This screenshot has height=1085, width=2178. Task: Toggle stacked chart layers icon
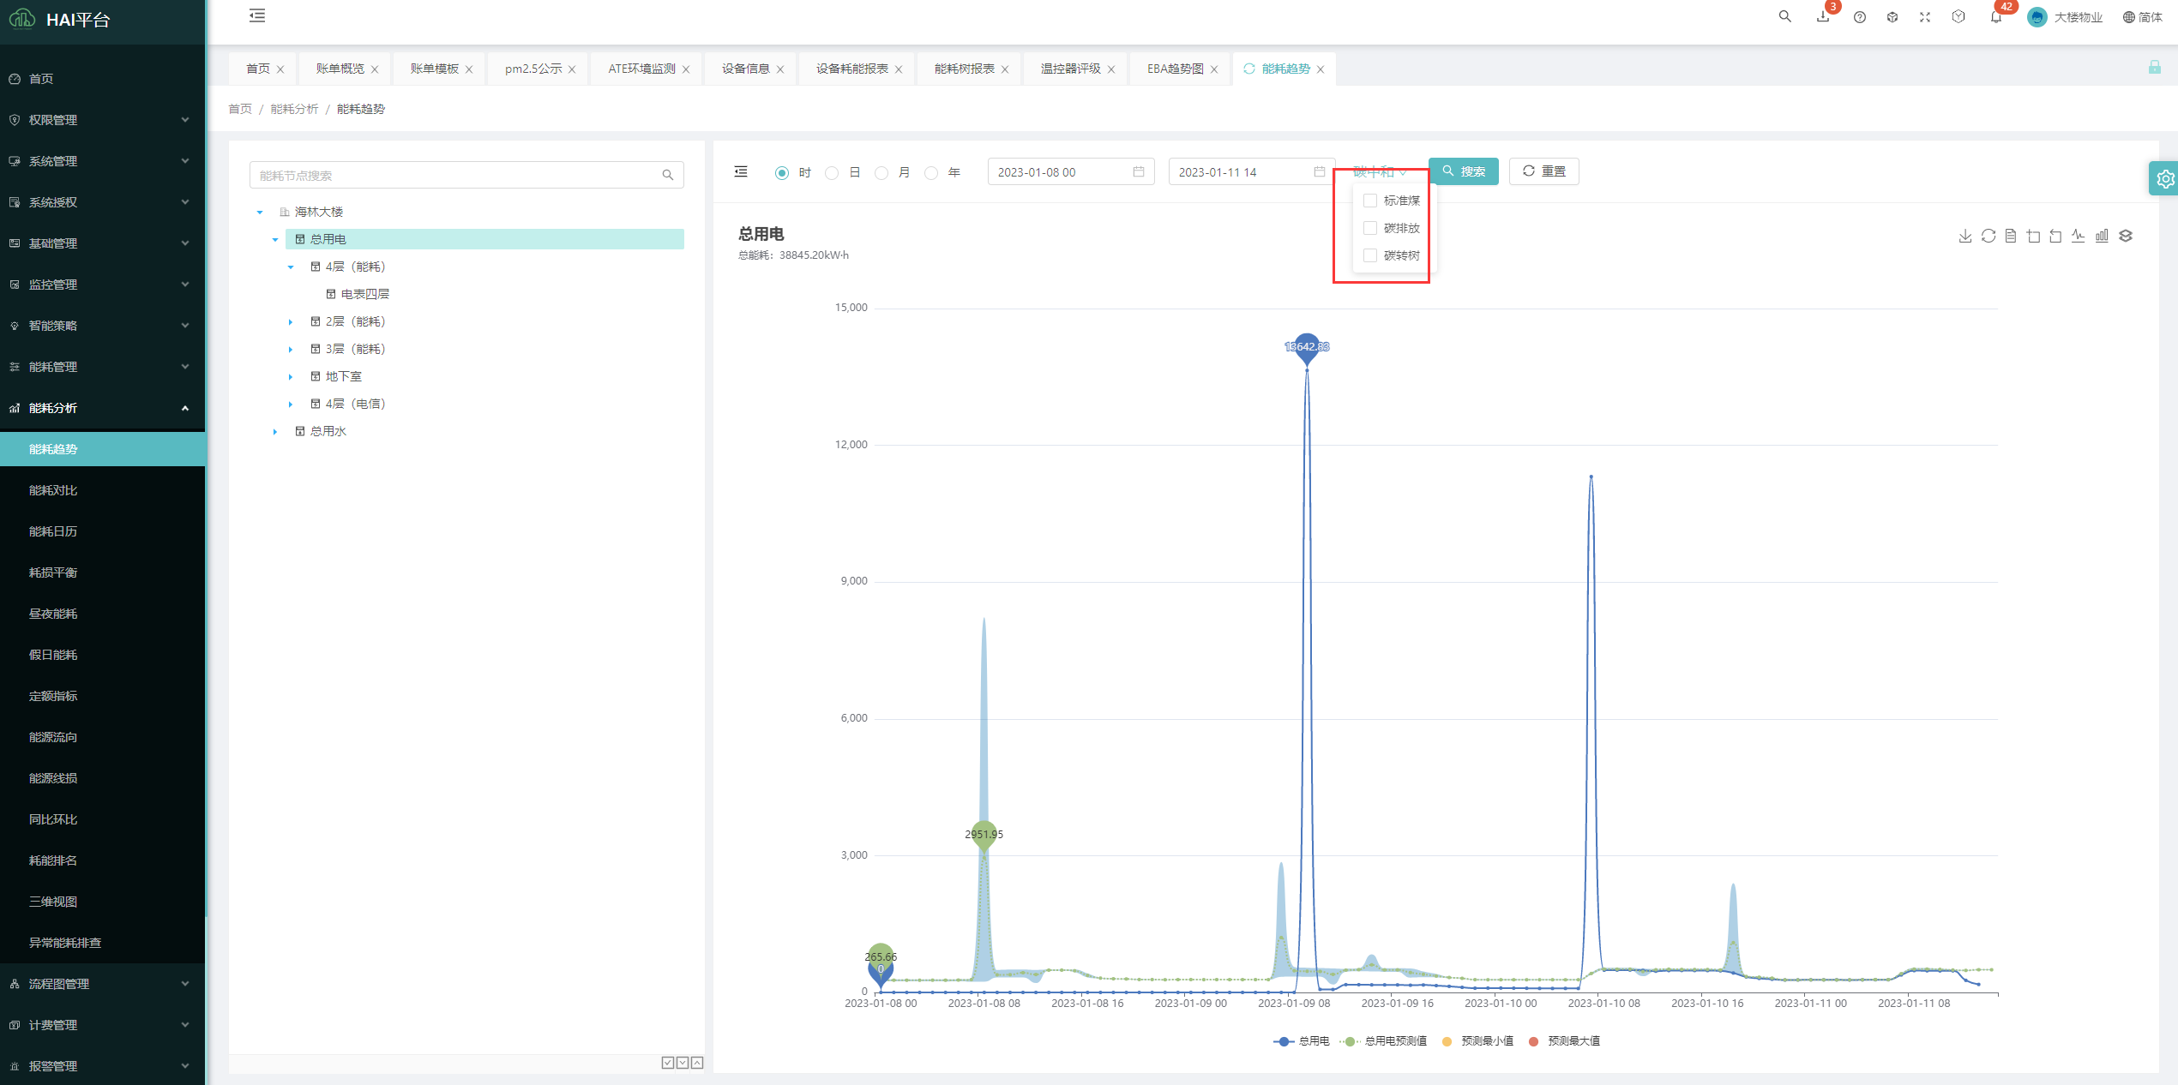(x=2126, y=236)
